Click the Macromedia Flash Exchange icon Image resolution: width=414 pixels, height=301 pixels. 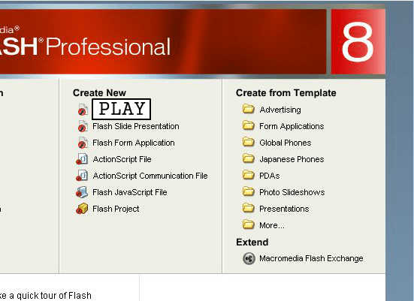[x=249, y=258]
